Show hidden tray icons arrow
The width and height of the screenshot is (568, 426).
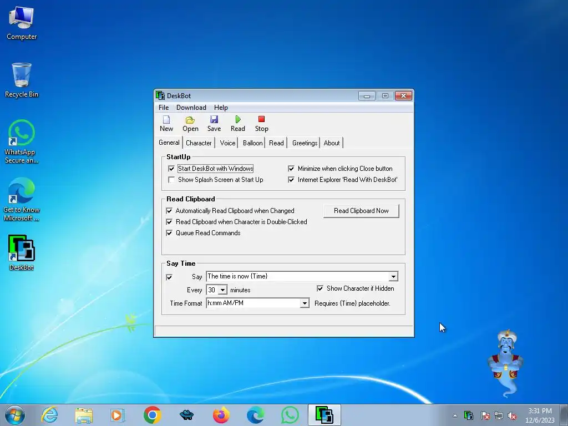pos(455,415)
